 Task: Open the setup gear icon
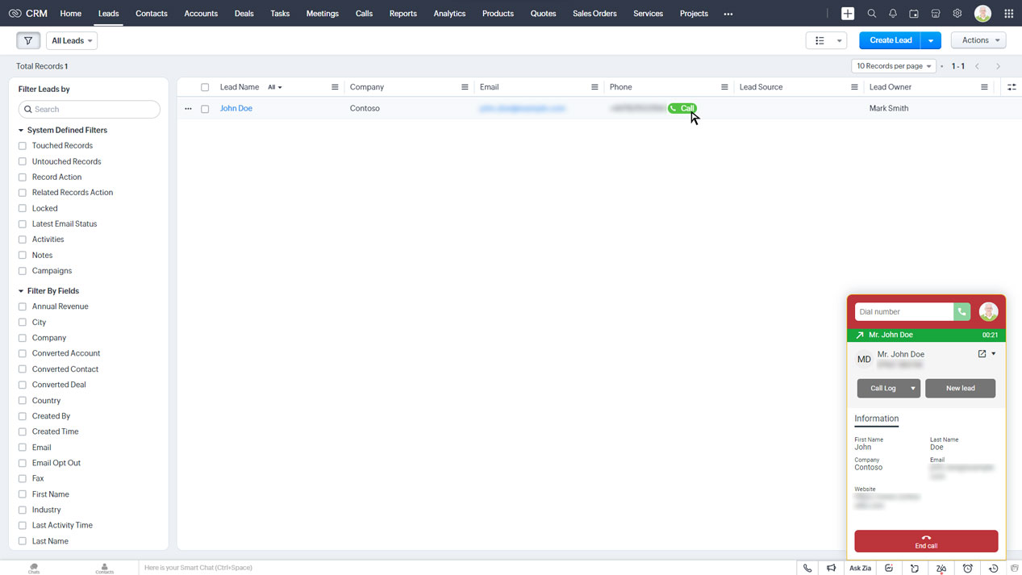[x=957, y=14]
